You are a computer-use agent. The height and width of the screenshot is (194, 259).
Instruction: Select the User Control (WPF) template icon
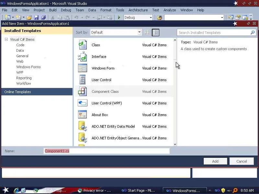click(83, 103)
